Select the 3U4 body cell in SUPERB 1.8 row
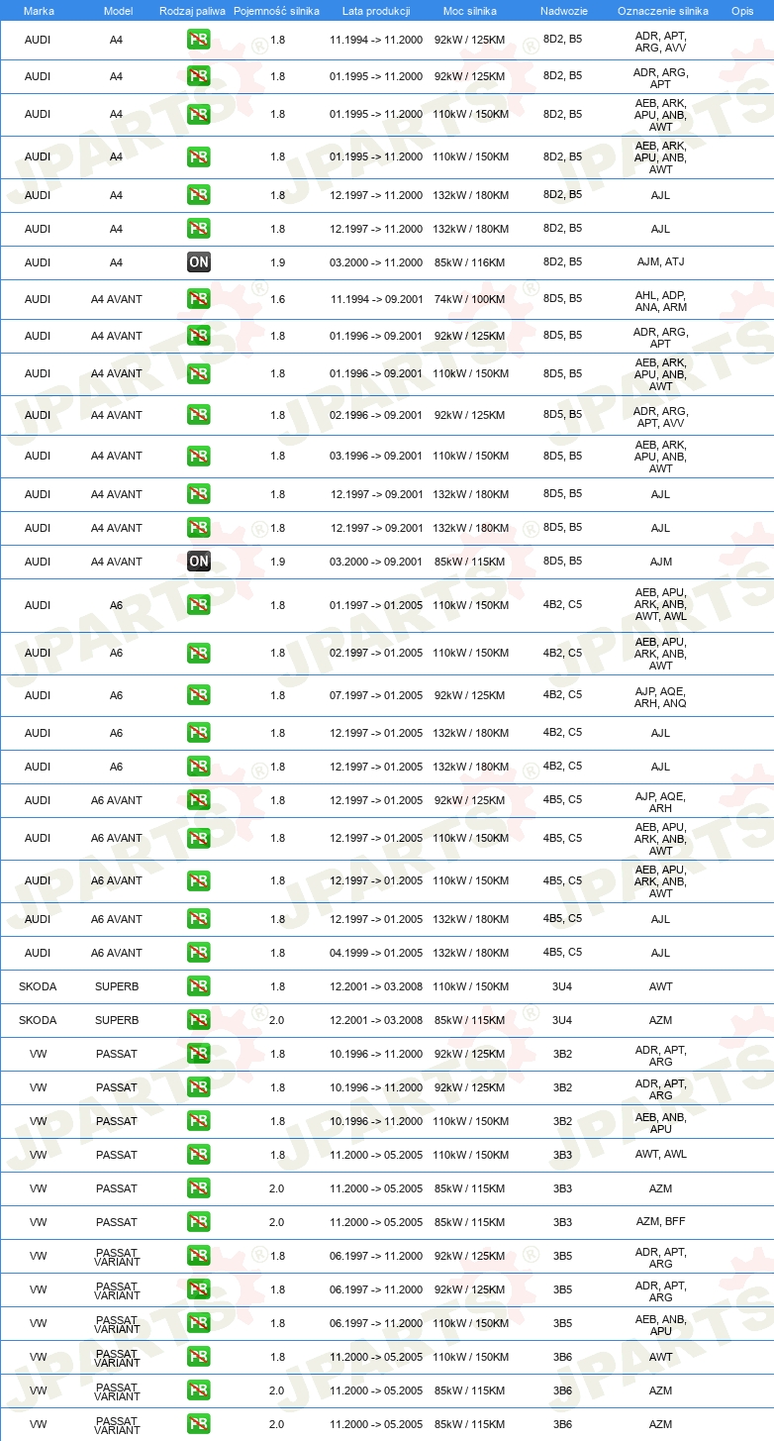774x1441 pixels. tap(562, 986)
